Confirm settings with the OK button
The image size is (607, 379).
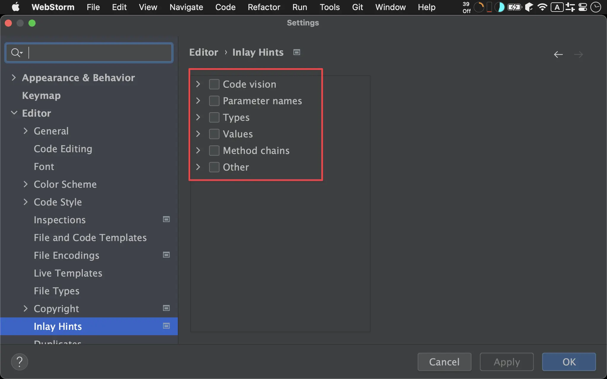[568, 362]
